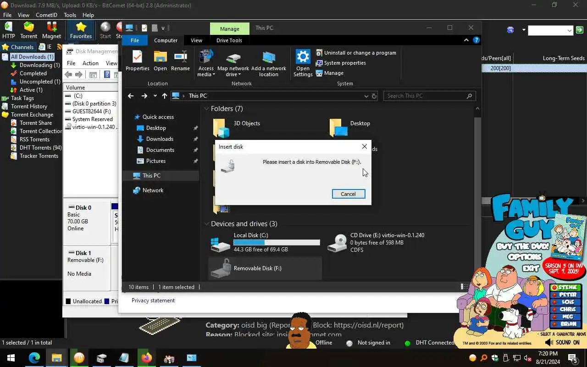Go back in File Explorer
Viewport: 587px width, 367px height.
pos(131,96)
